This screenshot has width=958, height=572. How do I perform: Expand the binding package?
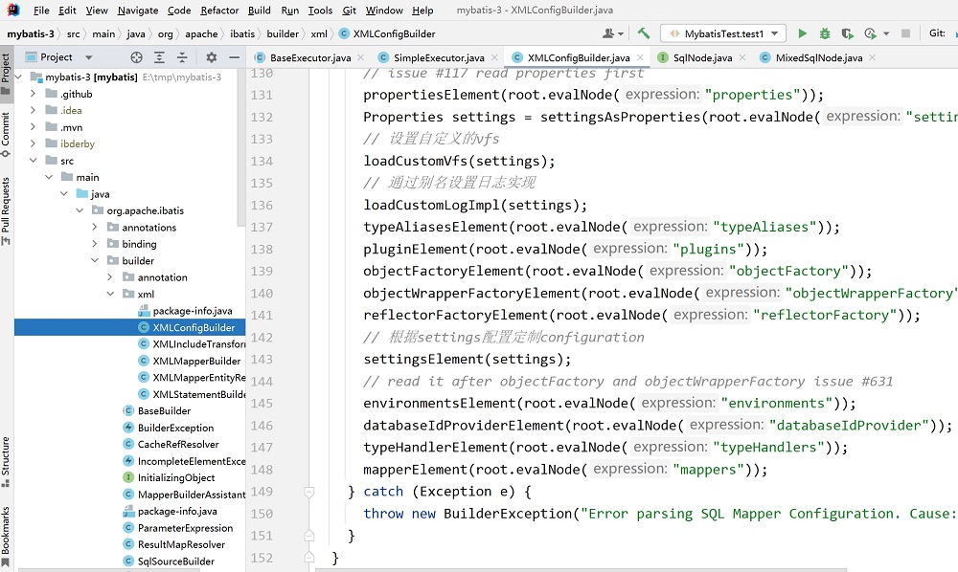pyautogui.click(x=95, y=244)
